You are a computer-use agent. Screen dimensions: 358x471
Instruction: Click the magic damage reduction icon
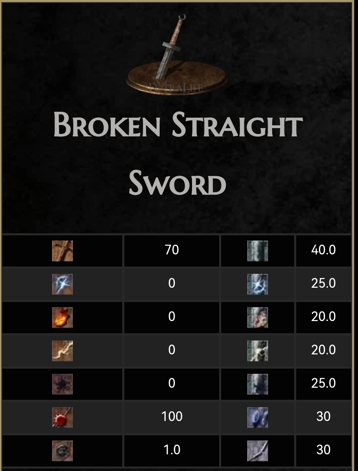click(x=258, y=284)
